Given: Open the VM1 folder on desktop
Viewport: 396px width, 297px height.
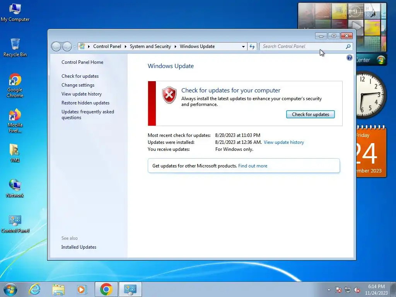Looking at the screenshot, I should (x=15, y=153).
